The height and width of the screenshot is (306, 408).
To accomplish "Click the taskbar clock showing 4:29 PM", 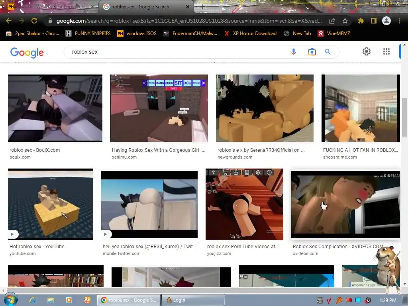I will [x=388, y=300].
